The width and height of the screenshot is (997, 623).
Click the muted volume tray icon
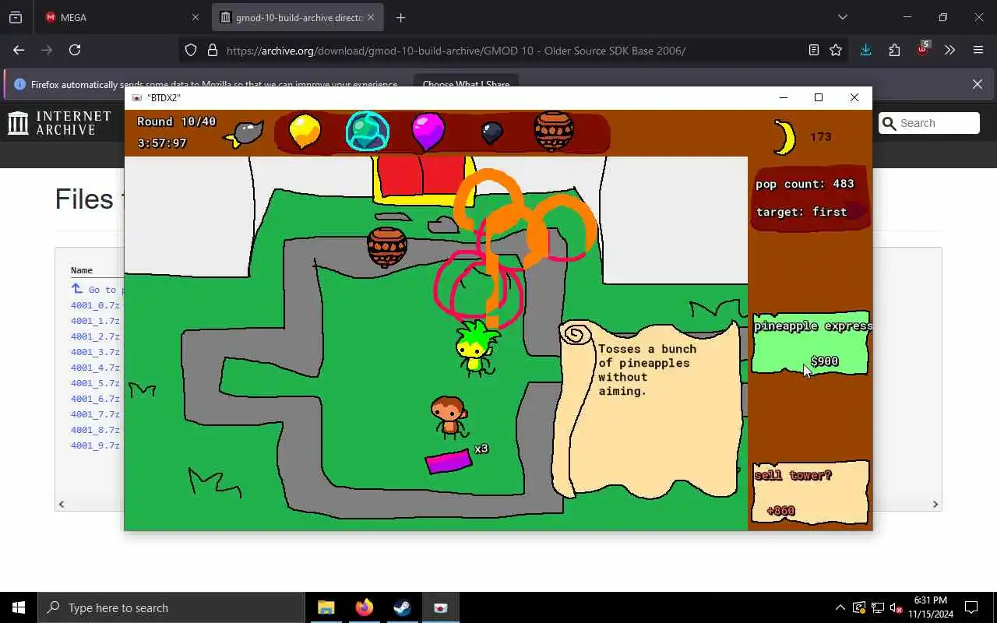(896, 607)
